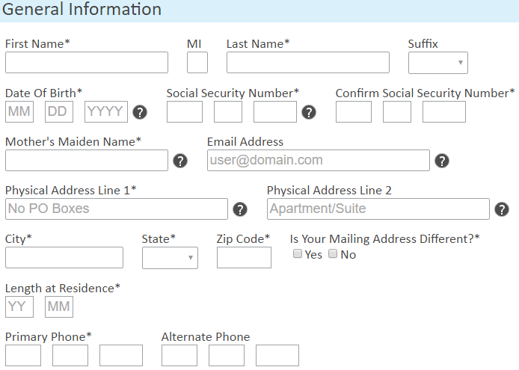This screenshot has height=370, width=519.
Task: Open the Suffix dropdown
Action: [x=438, y=63]
